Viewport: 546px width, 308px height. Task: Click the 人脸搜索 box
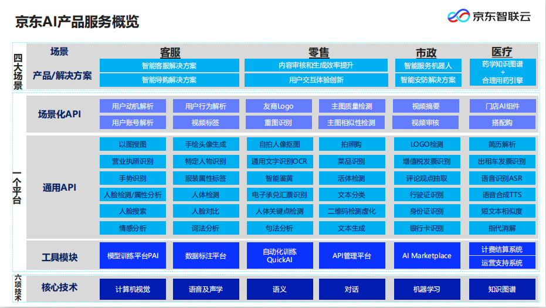pos(133,211)
